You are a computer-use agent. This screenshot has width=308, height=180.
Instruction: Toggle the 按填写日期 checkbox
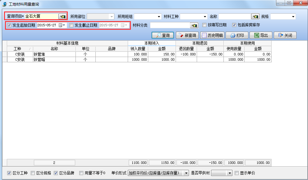click(x=205, y=25)
